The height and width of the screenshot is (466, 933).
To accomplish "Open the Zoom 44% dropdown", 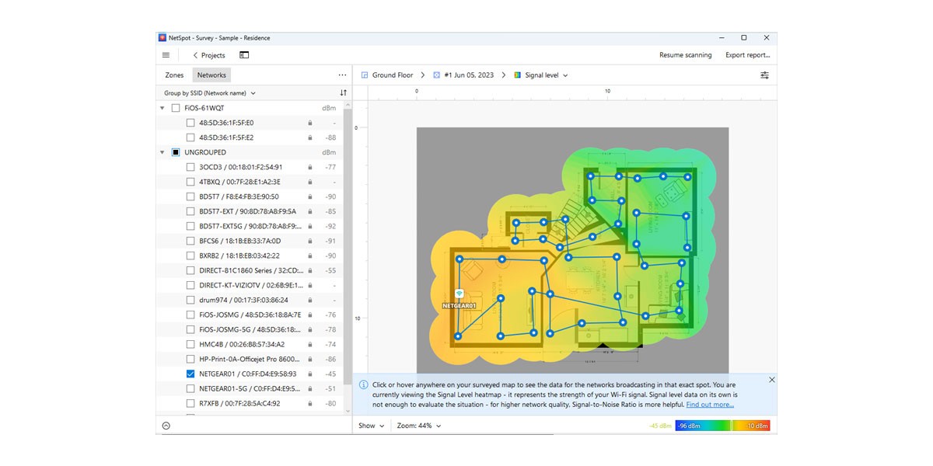I will tap(419, 426).
